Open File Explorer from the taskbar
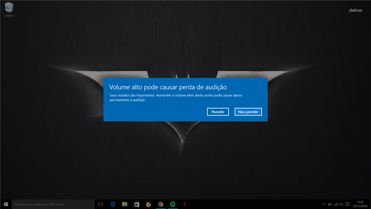Image resolution: width=371 pixels, height=209 pixels. tap(125, 204)
